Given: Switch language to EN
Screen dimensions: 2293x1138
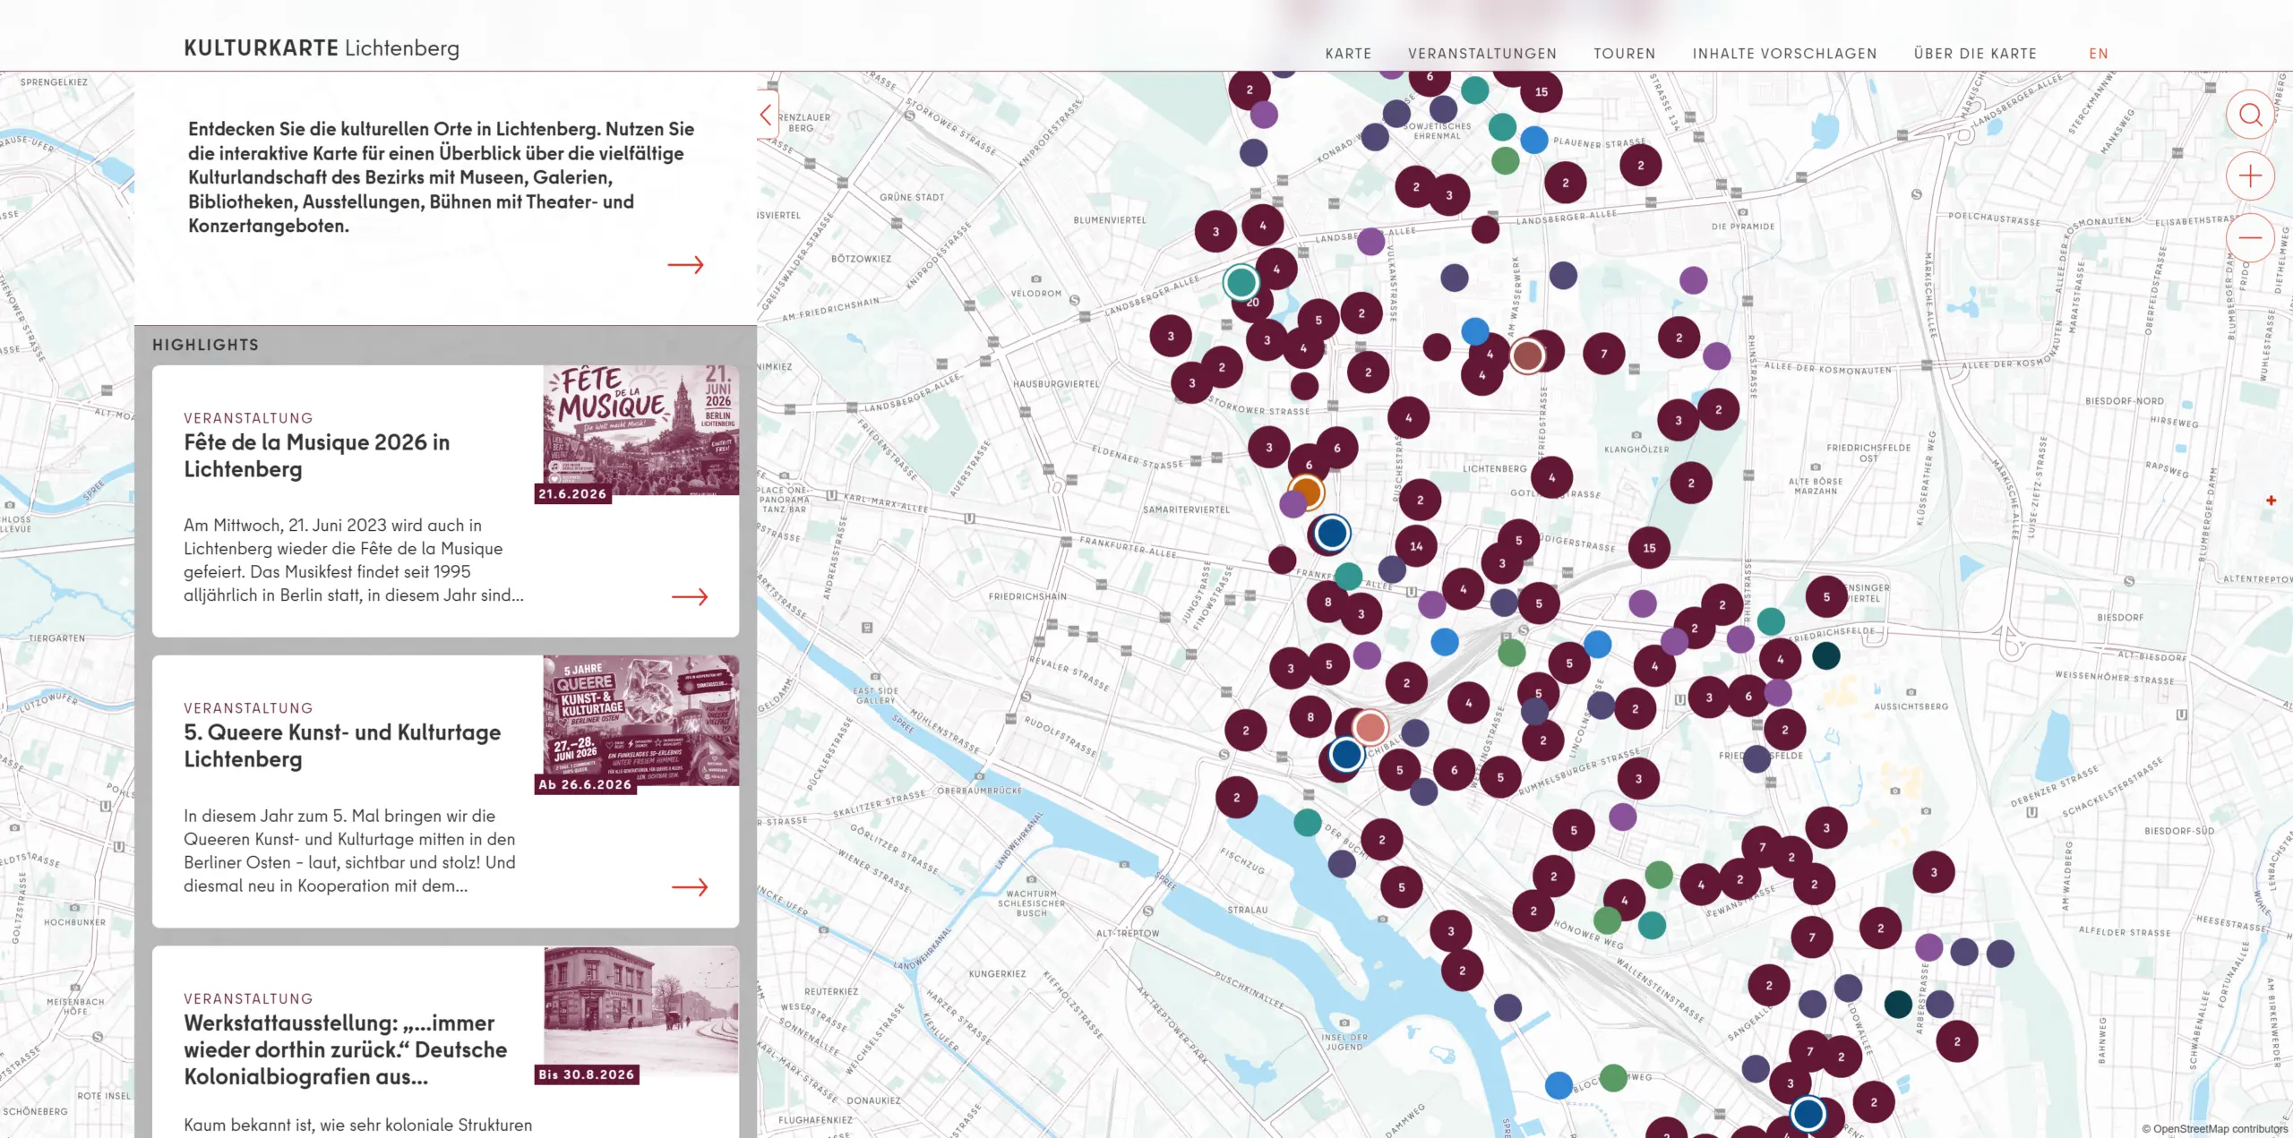Looking at the screenshot, I should [x=2099, y=54].
